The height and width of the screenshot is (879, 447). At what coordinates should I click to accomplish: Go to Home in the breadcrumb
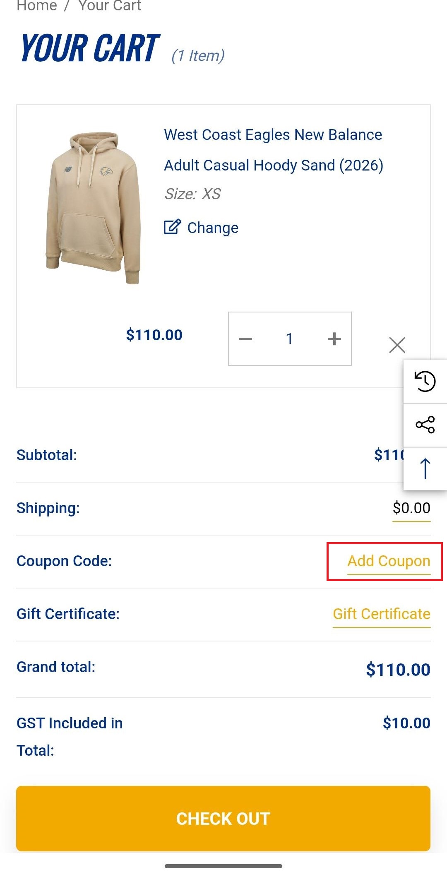tap(37, 6)
